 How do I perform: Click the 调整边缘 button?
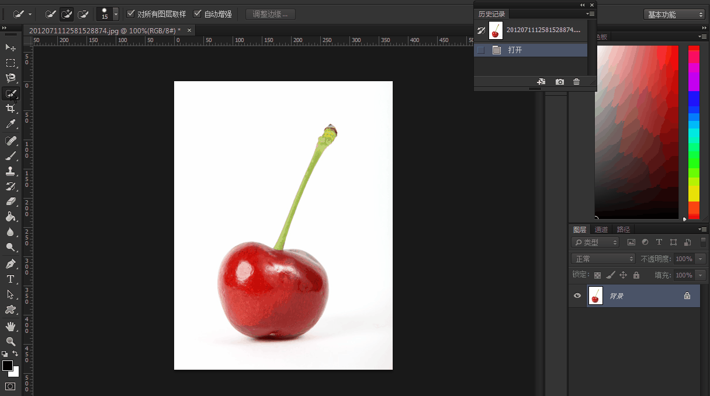270,14
